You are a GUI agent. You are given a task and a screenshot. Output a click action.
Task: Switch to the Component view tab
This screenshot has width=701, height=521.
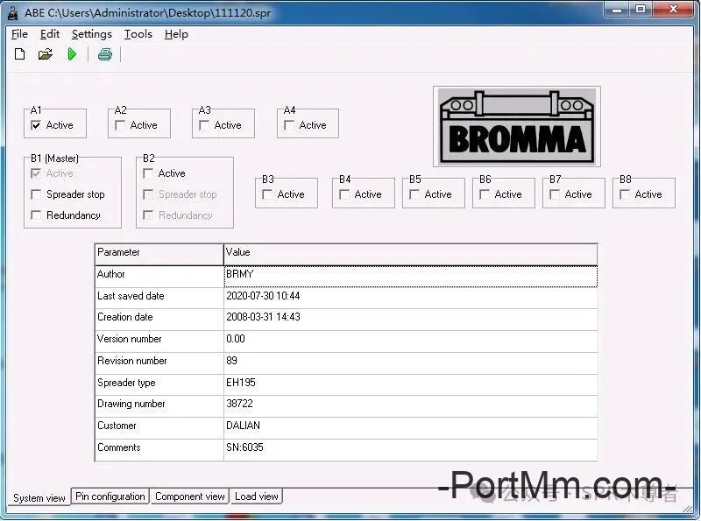tap(189, 496)
